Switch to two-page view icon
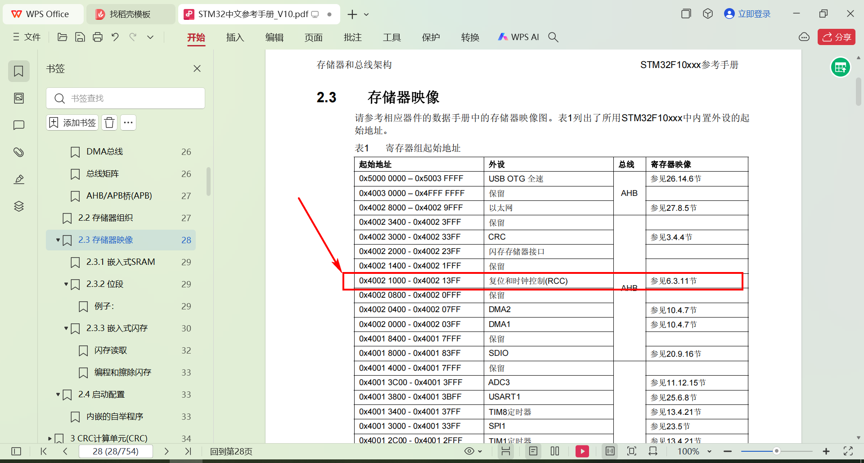 point(555,451)
